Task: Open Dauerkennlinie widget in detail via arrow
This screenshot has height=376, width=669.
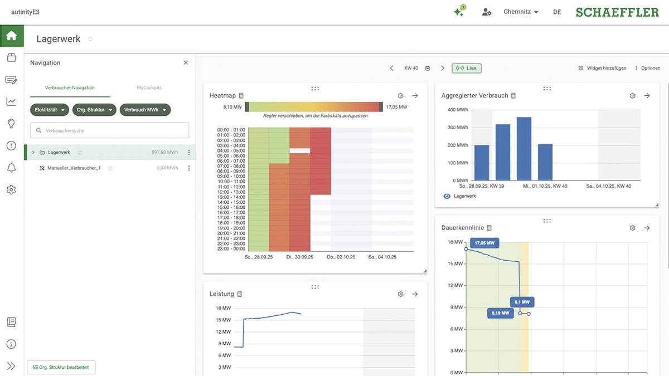Action: coord(647,228)
